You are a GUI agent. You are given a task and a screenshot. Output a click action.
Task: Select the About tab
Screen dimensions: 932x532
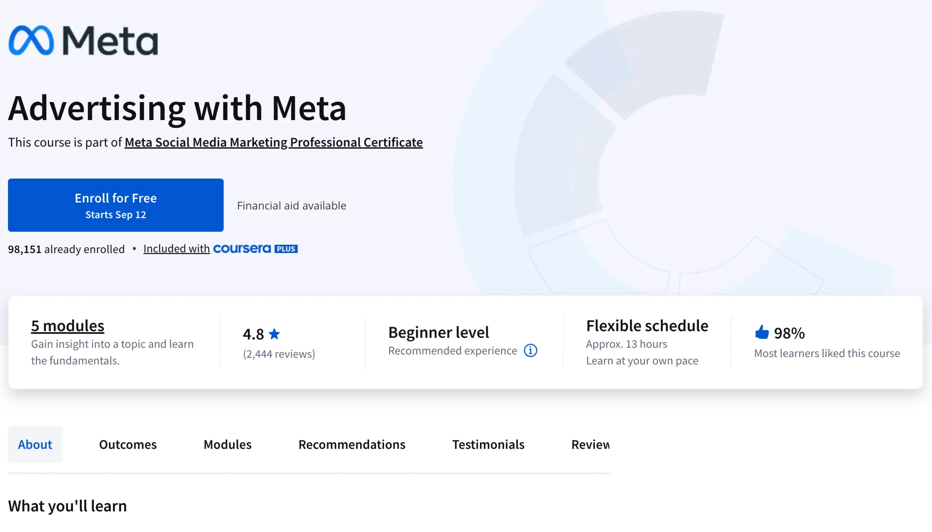point(35,444)
